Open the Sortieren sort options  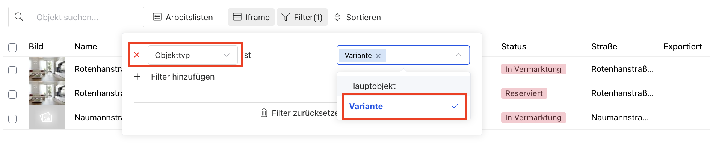pyautogui.click(x=357, y=17)
